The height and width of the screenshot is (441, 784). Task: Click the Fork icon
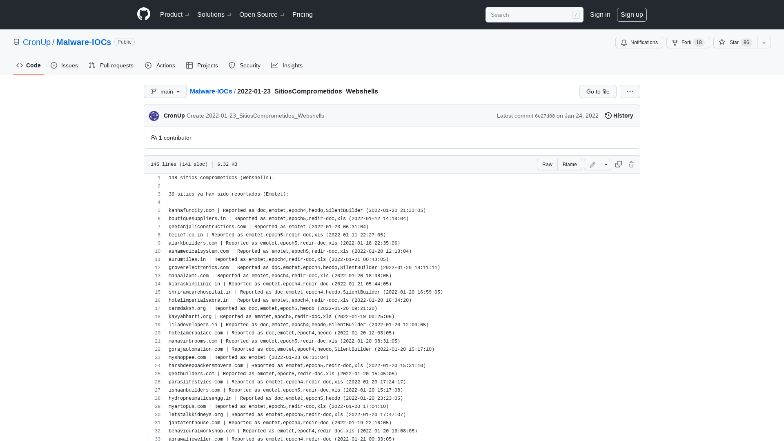(x=675, y=42)
